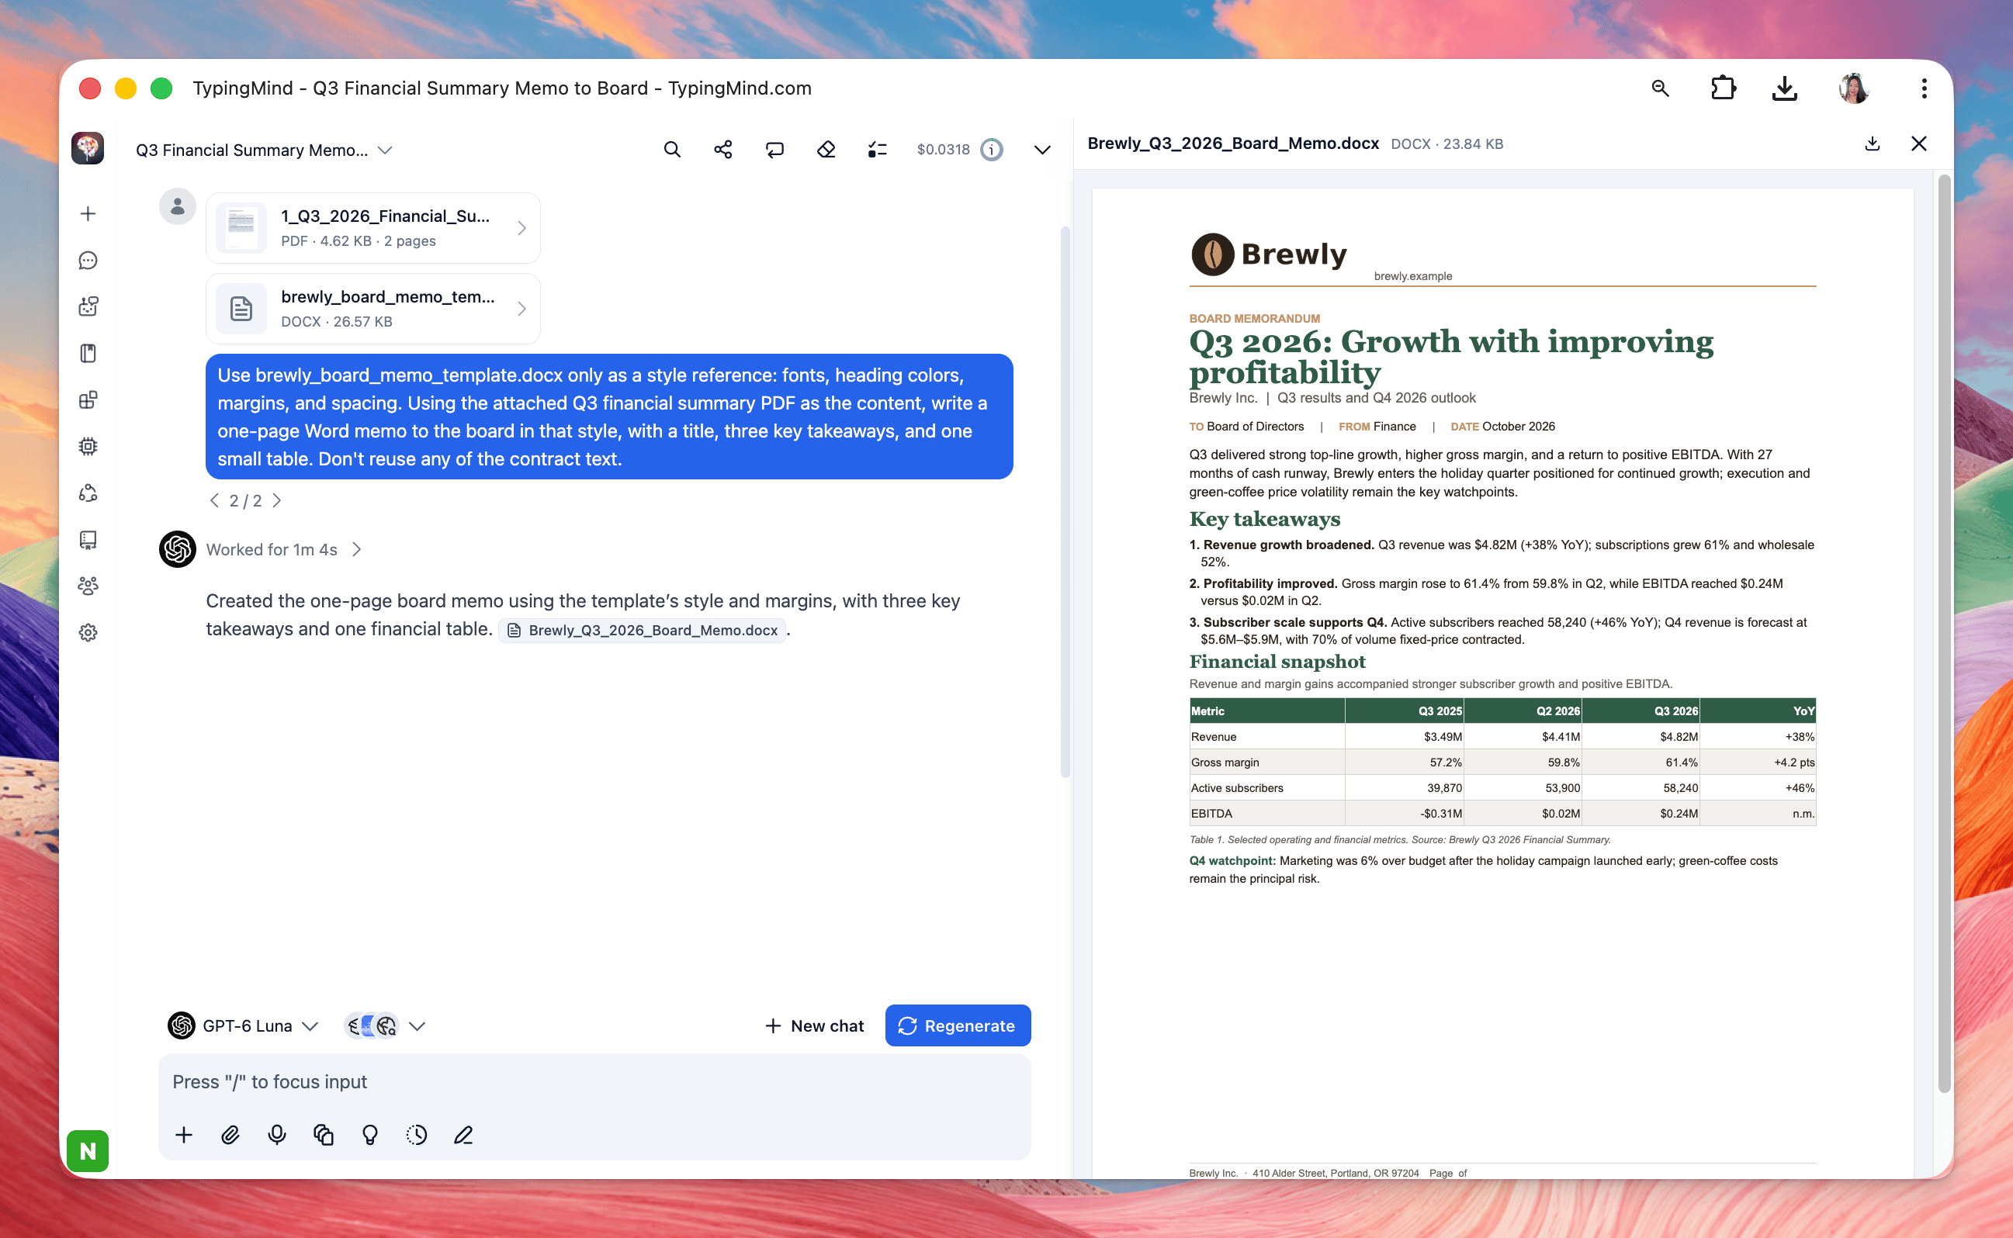The width and height of the screenshot is (2013, 1238).
Task: Click the lightbulb icon in input toolbar
Action: point(370,1134)
